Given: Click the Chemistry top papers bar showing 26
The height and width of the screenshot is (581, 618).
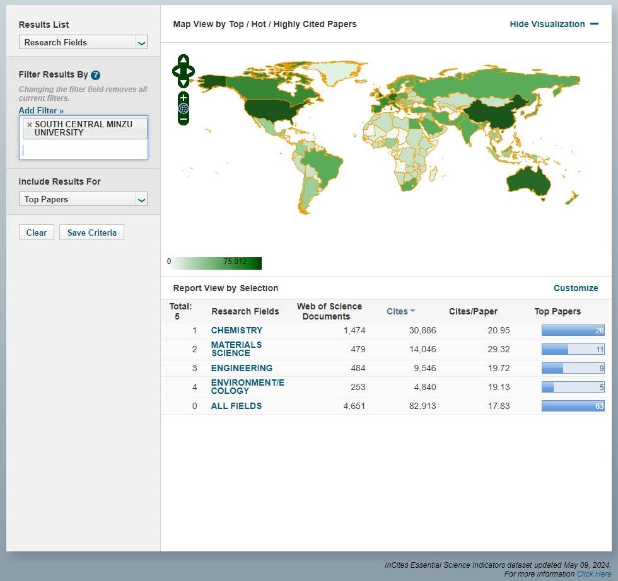Looking at the screenshot, I should 572,330.
